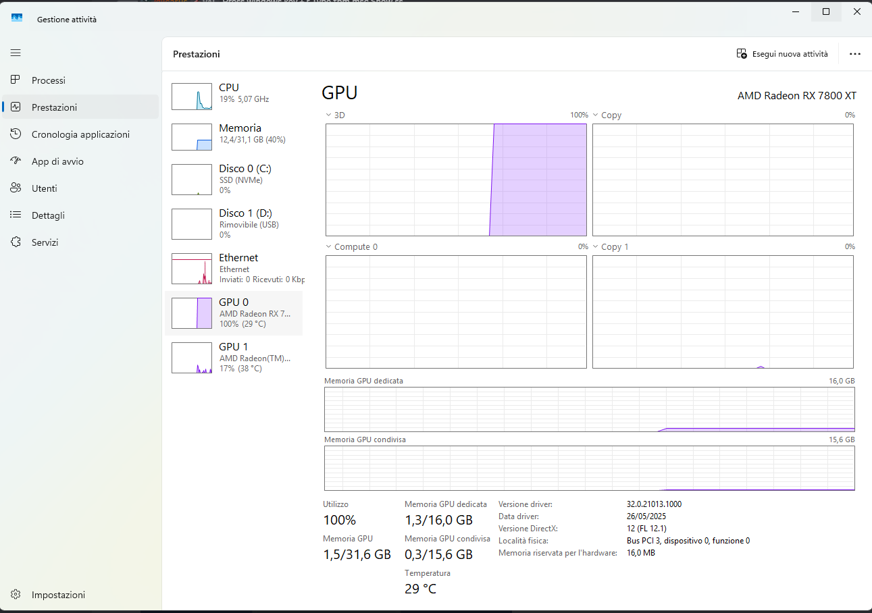Click the Servizi gear icon
872x613 pixels.
pyautogui.click(x=16, y=242)
